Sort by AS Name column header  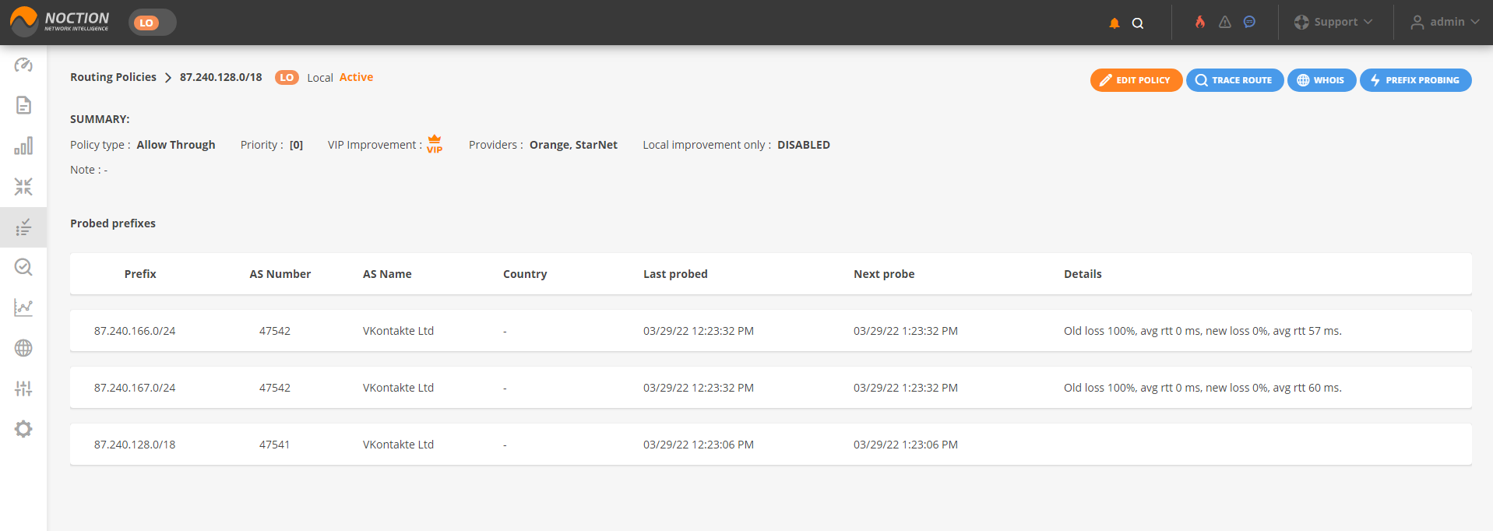[x=387, y=274]
